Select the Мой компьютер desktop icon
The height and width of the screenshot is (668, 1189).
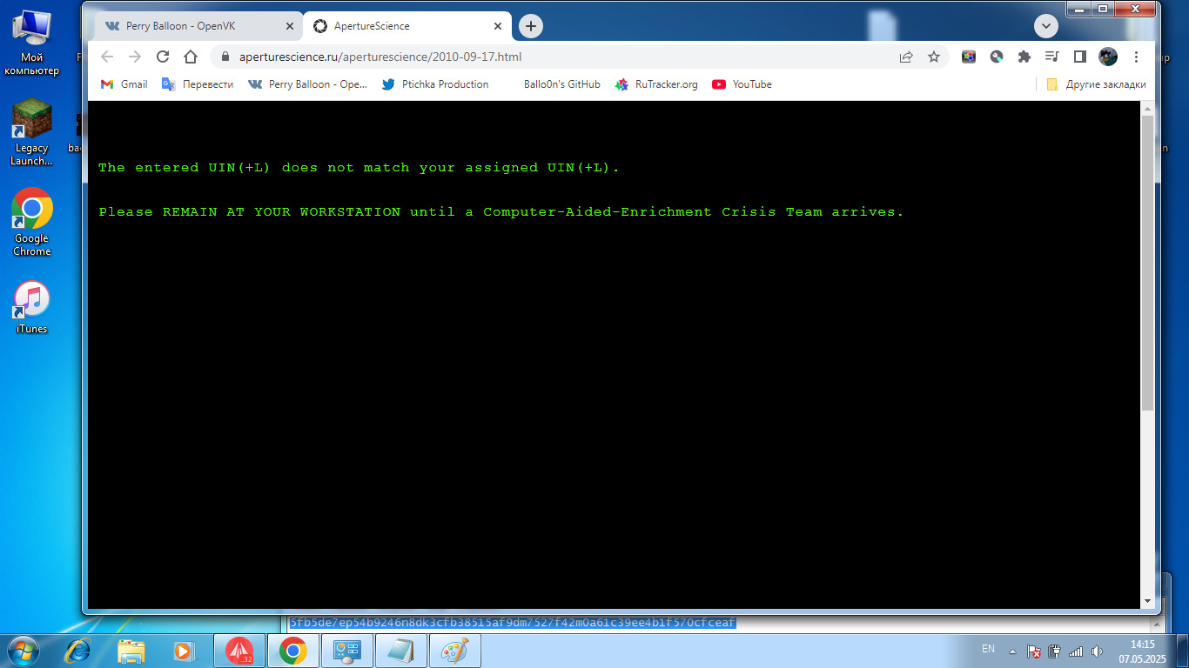(x=31, y=43)
